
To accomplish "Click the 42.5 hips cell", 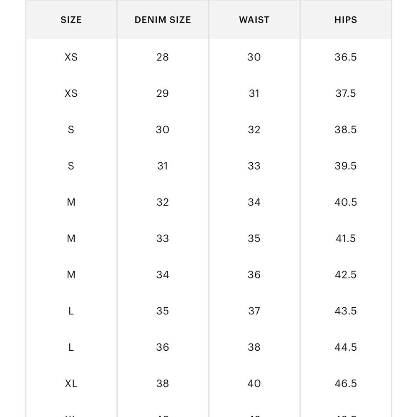I will coord(345,275).
